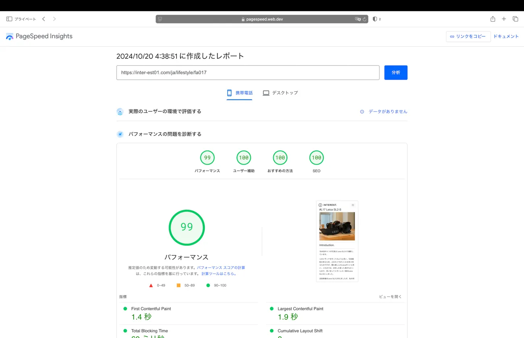Screen dimensions: 524x338
Task: Click the 指標 heading text
Action: pyautogui.click(x=123, y=297)
